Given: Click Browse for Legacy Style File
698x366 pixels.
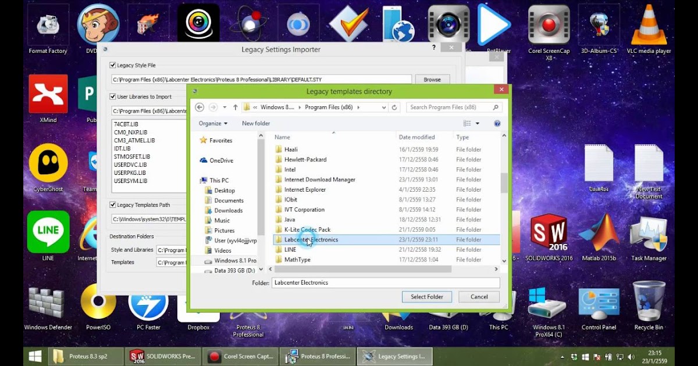Looking at the screenshot, I should 432,80.
